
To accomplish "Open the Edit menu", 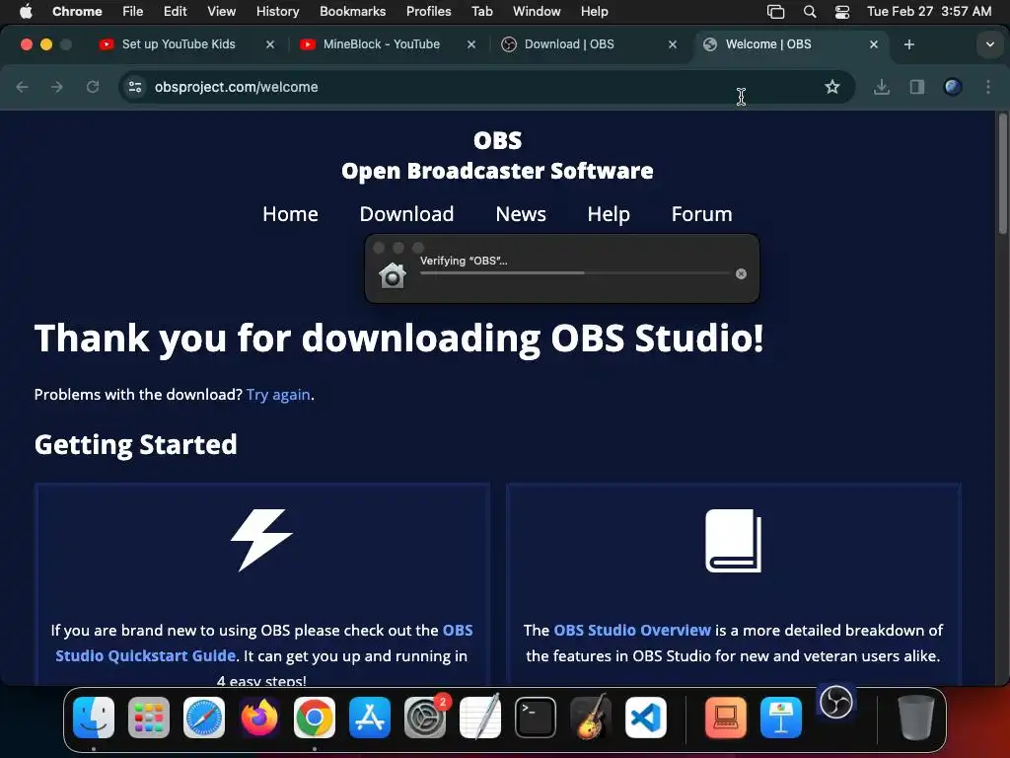I will [176, 11].
